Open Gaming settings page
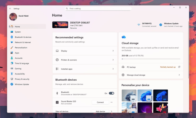196x118 pixels. click(27, 69)
